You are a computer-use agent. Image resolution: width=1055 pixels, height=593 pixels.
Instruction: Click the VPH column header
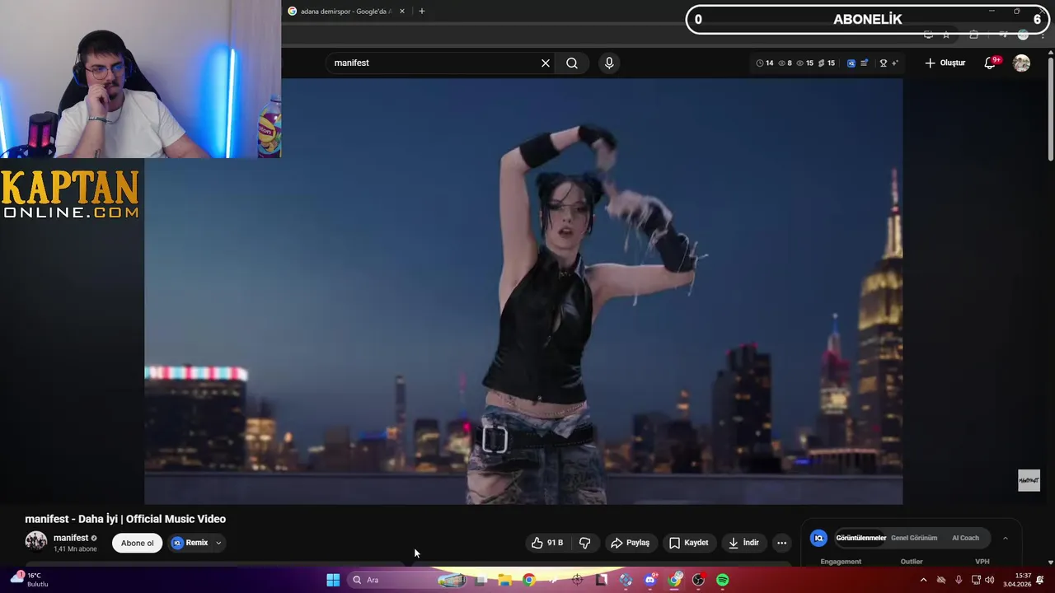pos(982,562)
